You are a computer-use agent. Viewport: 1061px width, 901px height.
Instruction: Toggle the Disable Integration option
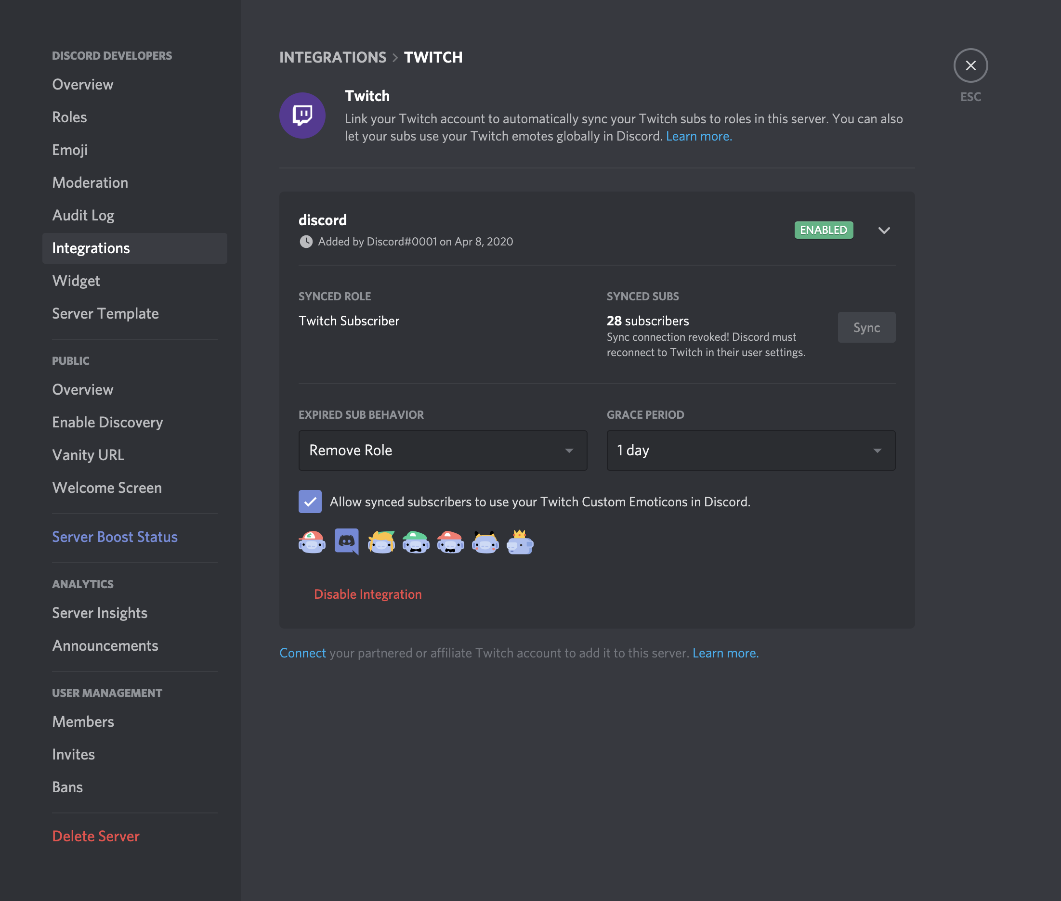(367, 594)
